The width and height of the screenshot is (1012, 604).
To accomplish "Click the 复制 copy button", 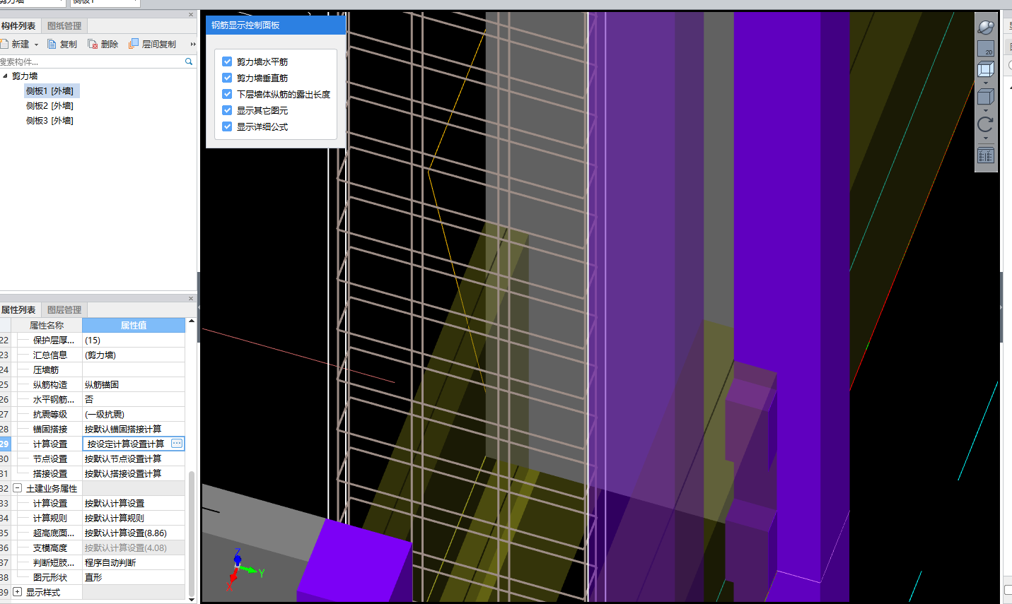I will click(62, 44).
